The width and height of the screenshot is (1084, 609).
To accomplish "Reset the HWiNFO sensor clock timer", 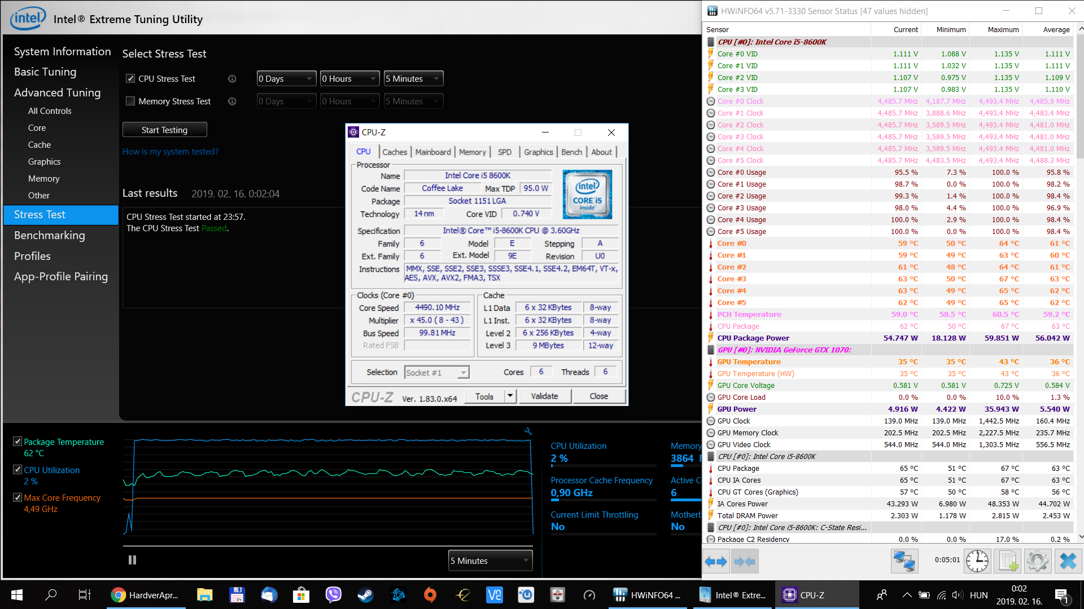I will tap(977, 561).
